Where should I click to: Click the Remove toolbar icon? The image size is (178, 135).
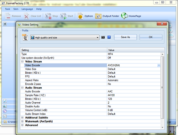8,16
